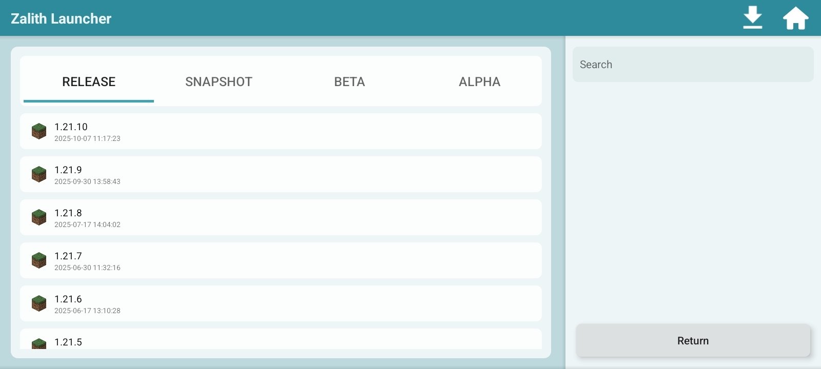Open the BETA versions tab
The image size is (821, 369).
point(349,82)
